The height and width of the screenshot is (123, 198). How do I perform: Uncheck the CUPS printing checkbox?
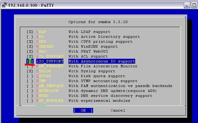click(x=30, y=42)
